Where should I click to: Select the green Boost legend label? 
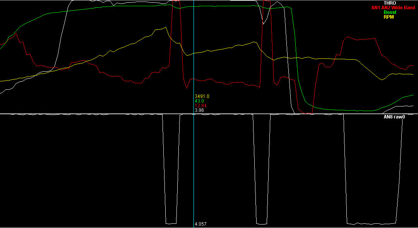pyautogui.click(x=390, y=12)
